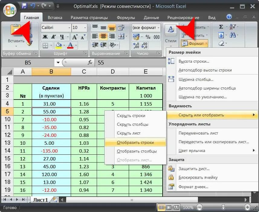Open text orientation options
Image resolution: width=259 pixels, height=212 pixels.
pyautogui.click(x=113, y=45)
